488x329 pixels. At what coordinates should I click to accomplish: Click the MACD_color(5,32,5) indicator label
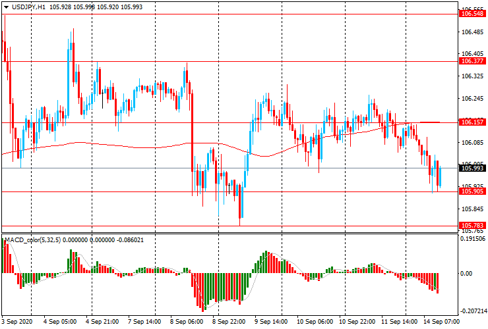(38, 240)
